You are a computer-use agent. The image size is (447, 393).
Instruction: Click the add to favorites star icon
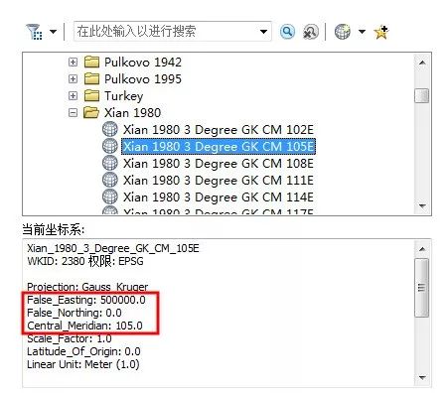click(381, 32)
